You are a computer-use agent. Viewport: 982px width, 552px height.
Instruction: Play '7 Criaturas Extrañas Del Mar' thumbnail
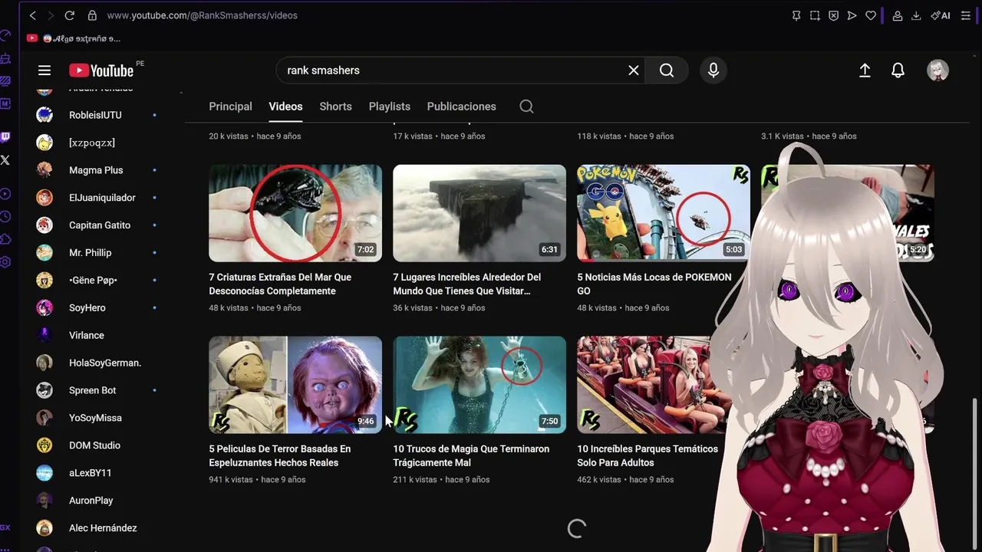(x=295, y=213)
